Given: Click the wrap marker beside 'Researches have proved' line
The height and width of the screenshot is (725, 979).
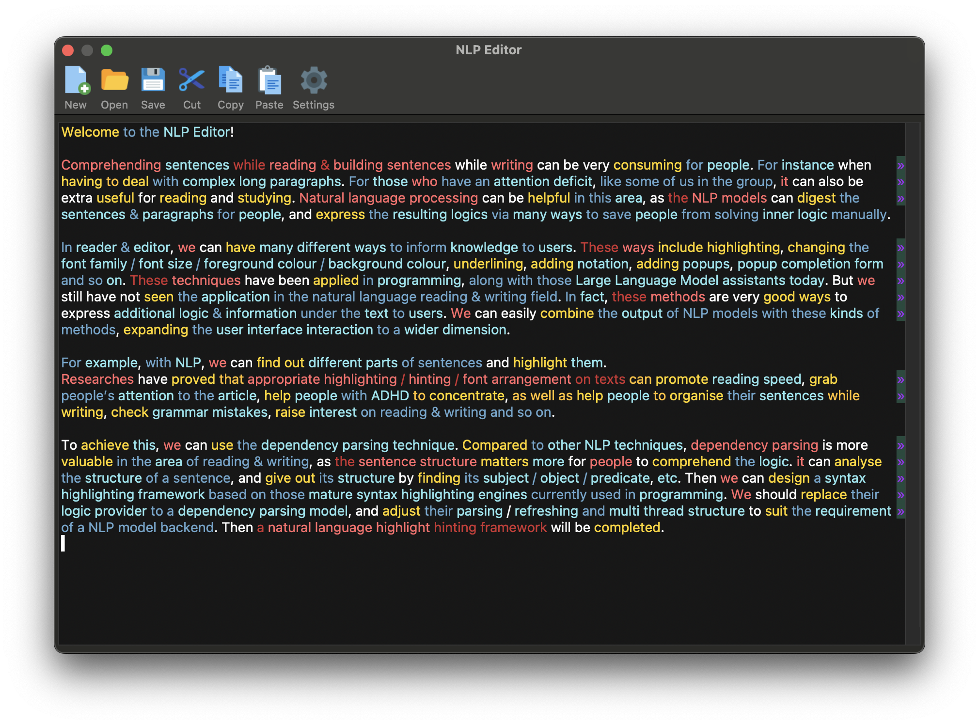Looking at the screenshot, I should (x=900, y=379).
